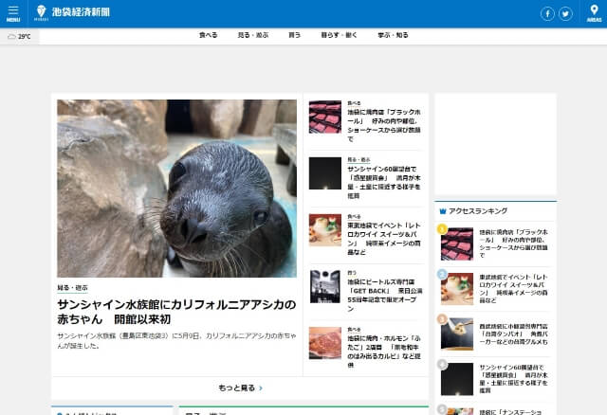Open headline サンシャイン水族館にカリフォルニアアシカの赤ちゃん
The width and height of the screenshot is (607, 415).
(x=176, y=312)
